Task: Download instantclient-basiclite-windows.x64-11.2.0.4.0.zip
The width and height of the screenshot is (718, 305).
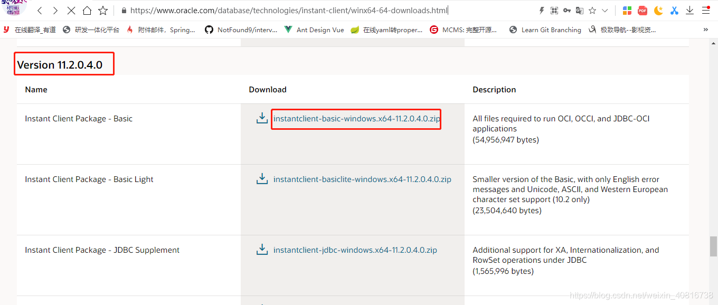Action: coord(362,179)
